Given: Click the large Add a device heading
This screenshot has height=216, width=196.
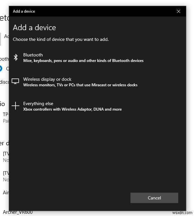Looking at the screenshot, I should pyautogui.click(x=35, y=28).
